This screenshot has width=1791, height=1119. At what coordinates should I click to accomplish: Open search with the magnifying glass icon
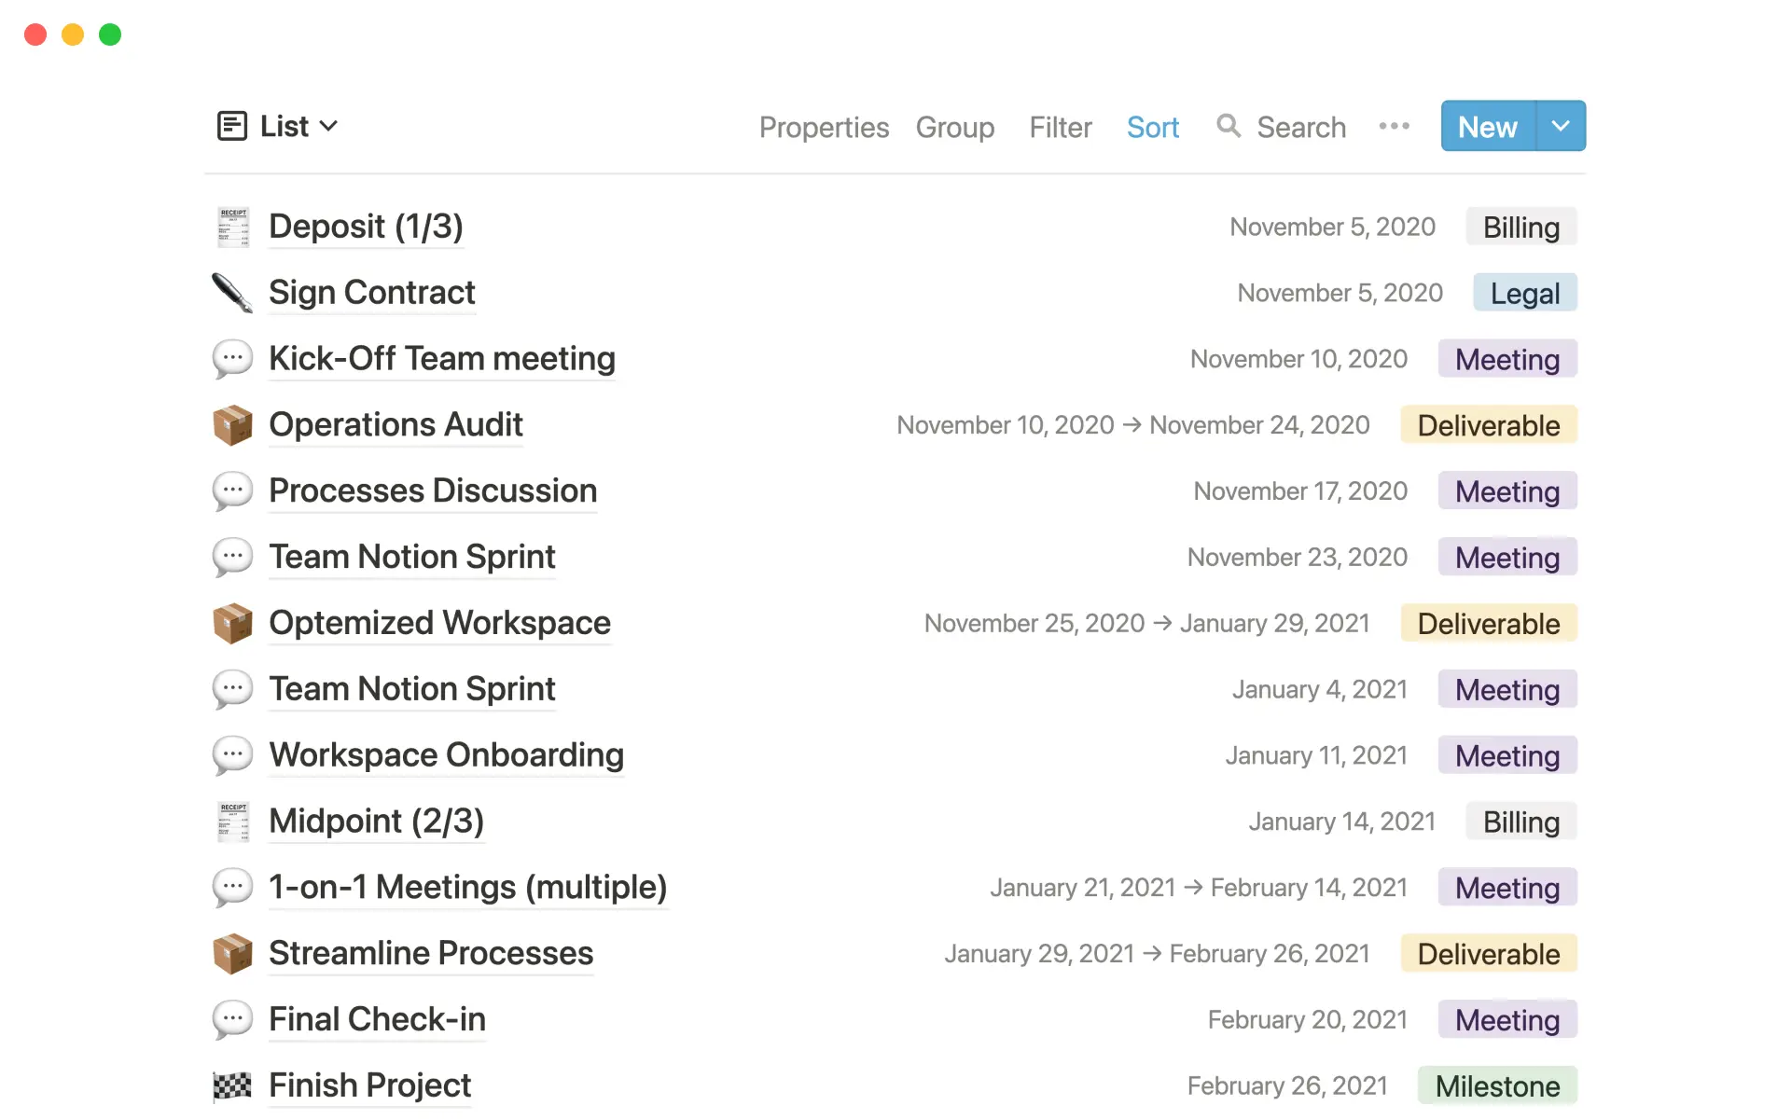(x=1229, y=126)
